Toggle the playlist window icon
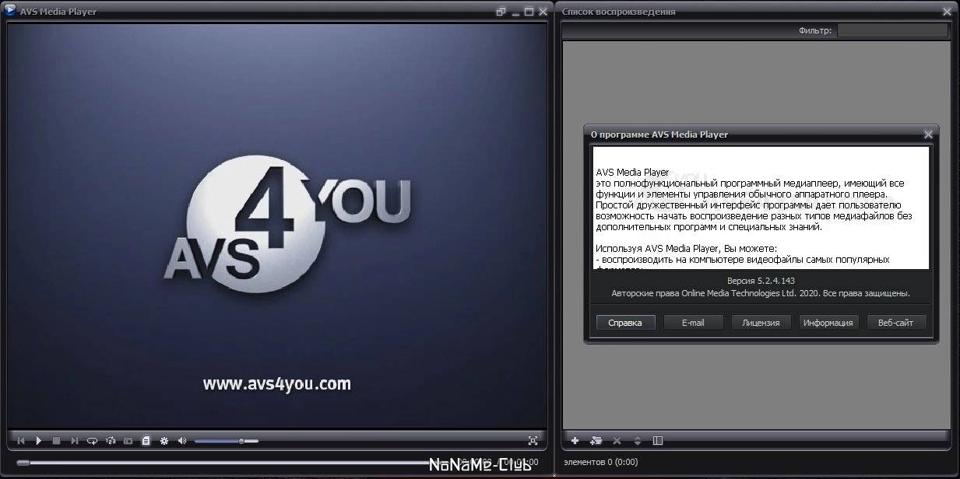This screenshot has width=960, height=479. click(146, 441)
